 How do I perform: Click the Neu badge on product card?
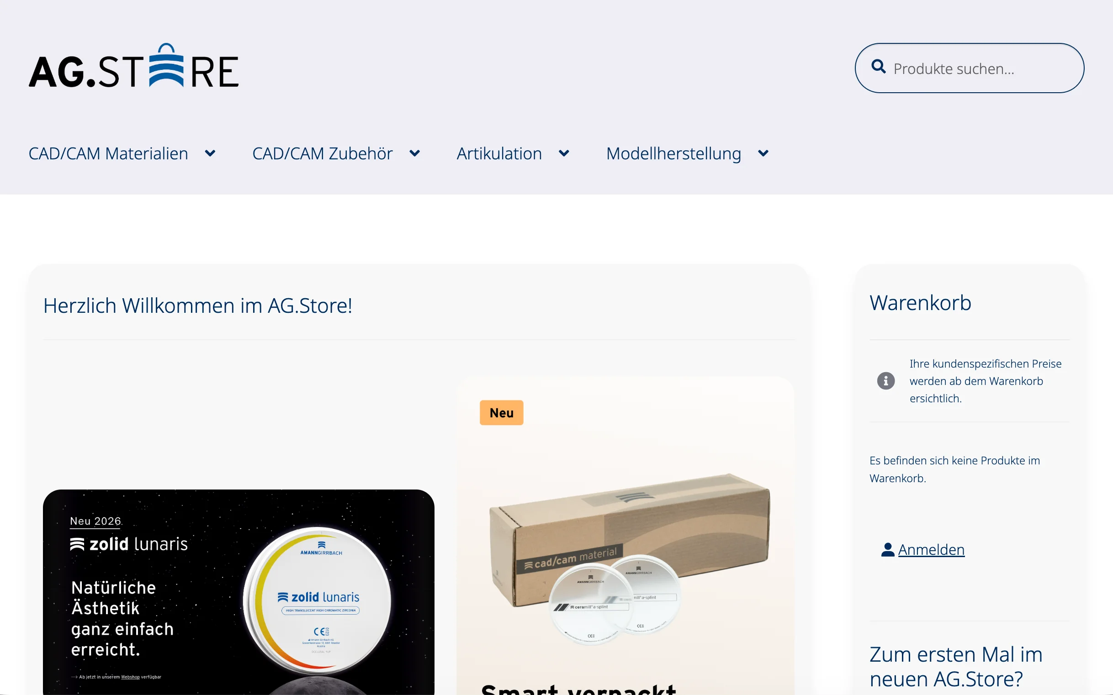click(501, 413)
